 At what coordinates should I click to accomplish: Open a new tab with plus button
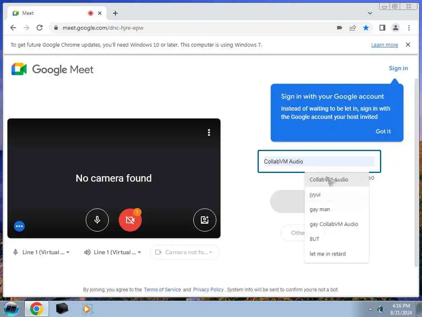115,13
